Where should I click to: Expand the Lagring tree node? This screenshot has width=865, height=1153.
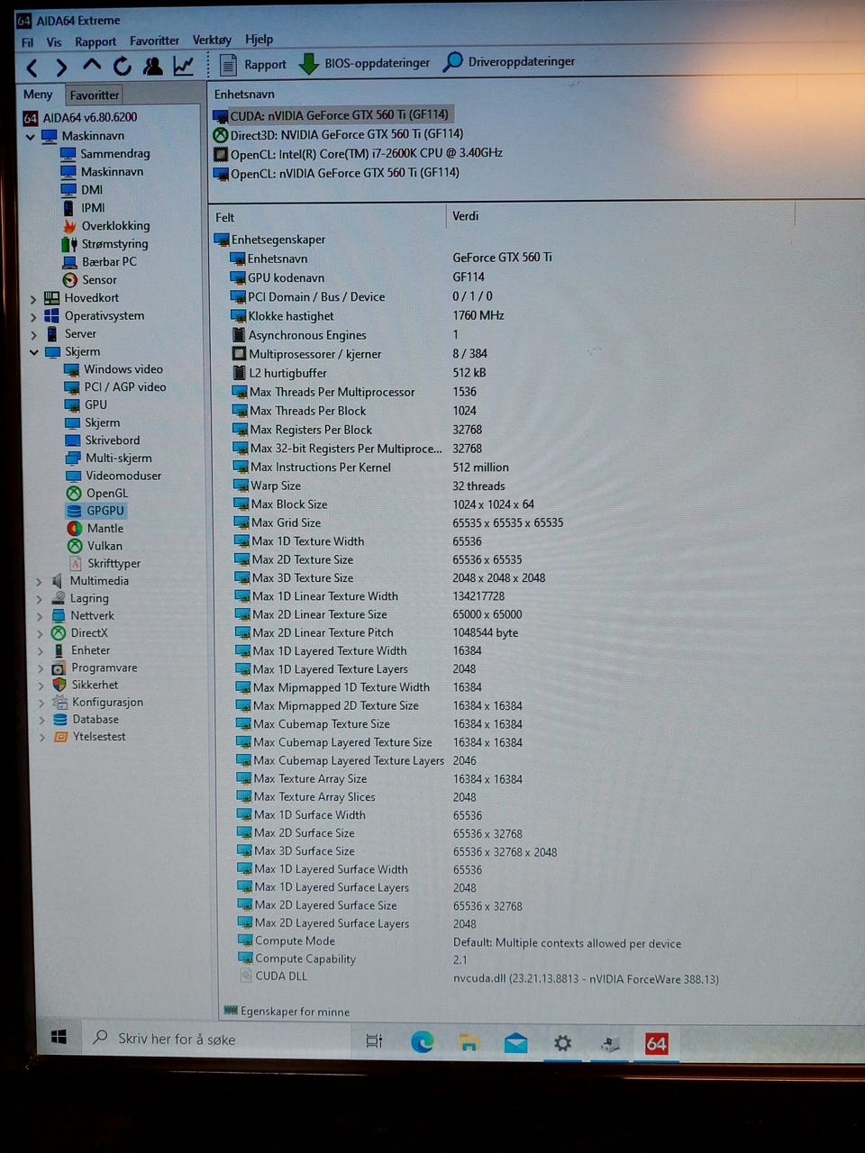pyautogui.click(x=39, y=599)
